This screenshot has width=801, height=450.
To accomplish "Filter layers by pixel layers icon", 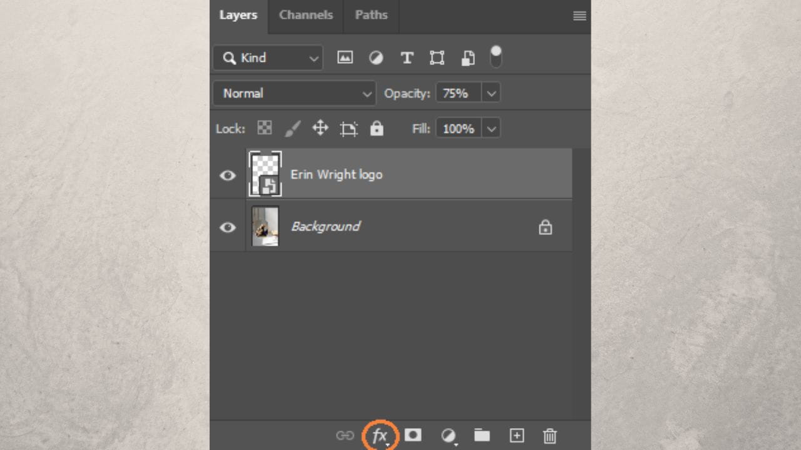I will click(x=345, y=57).
